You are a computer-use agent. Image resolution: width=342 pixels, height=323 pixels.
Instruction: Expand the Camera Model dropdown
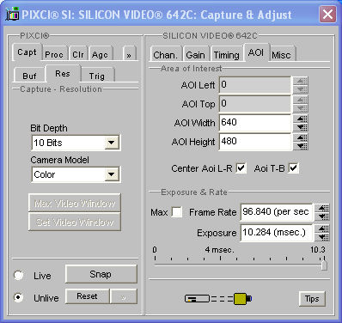click(112, 174)
